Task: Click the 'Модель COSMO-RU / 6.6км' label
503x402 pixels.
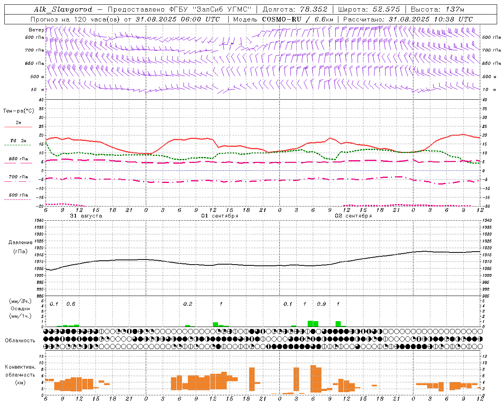Action: pos(283,19)
